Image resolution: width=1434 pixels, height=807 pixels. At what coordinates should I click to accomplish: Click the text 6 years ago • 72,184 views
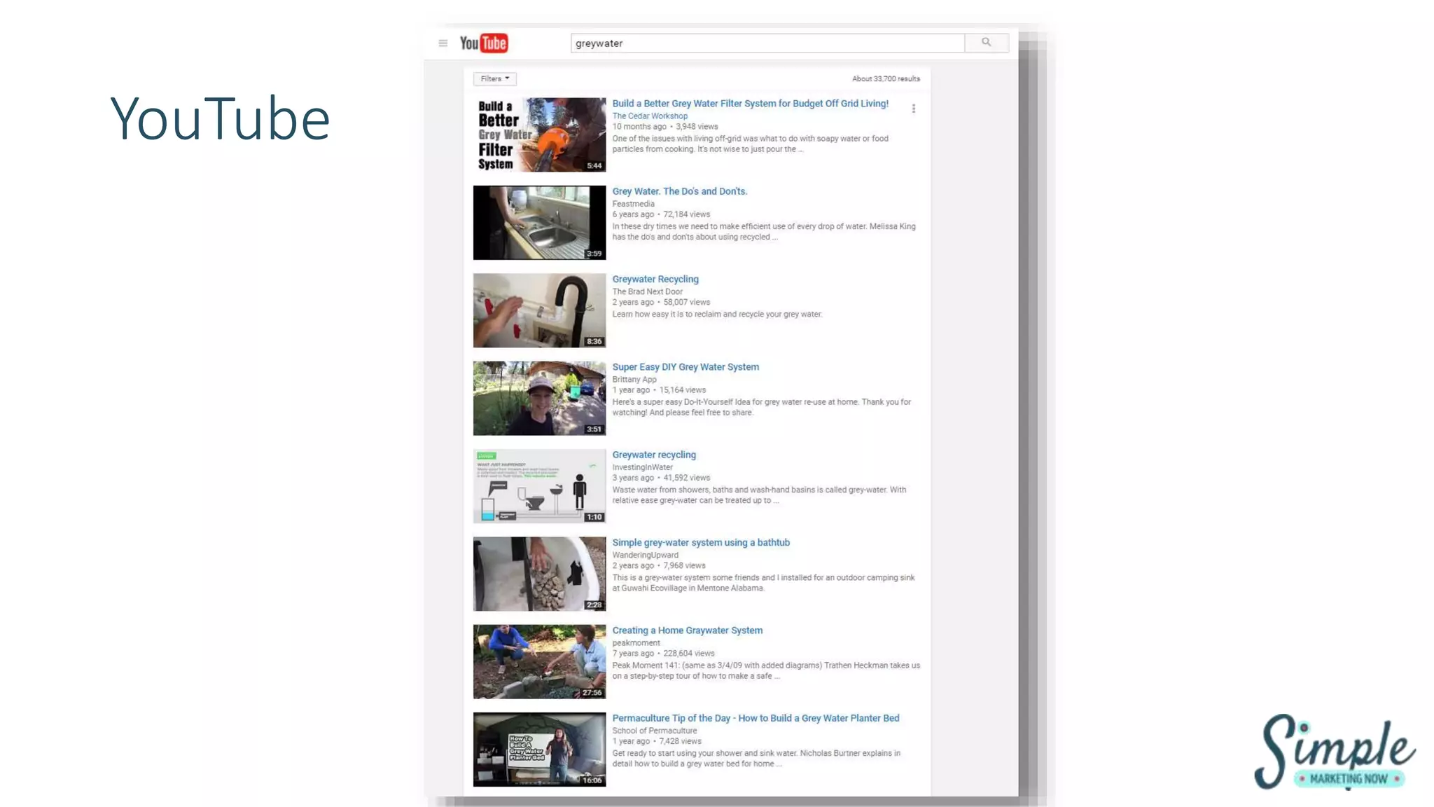click(x=661, y=214)
